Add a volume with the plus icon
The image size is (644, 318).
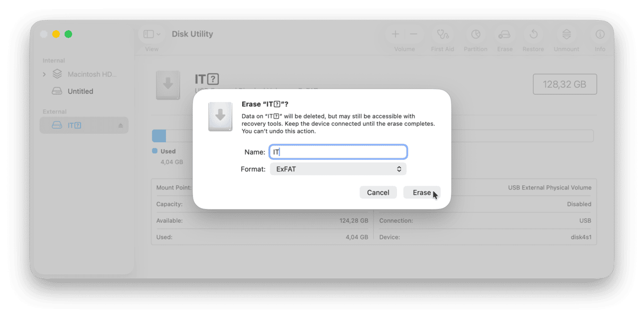395,33
